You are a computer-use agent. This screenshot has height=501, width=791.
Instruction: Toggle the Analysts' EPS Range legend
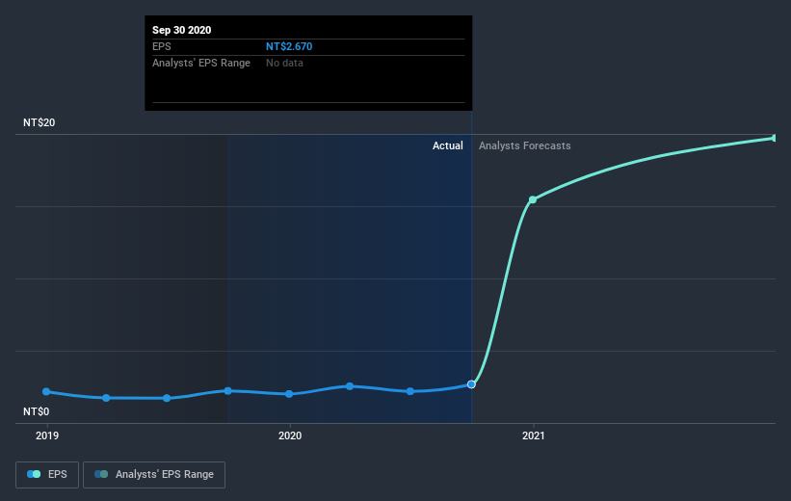tap(154, 475)
